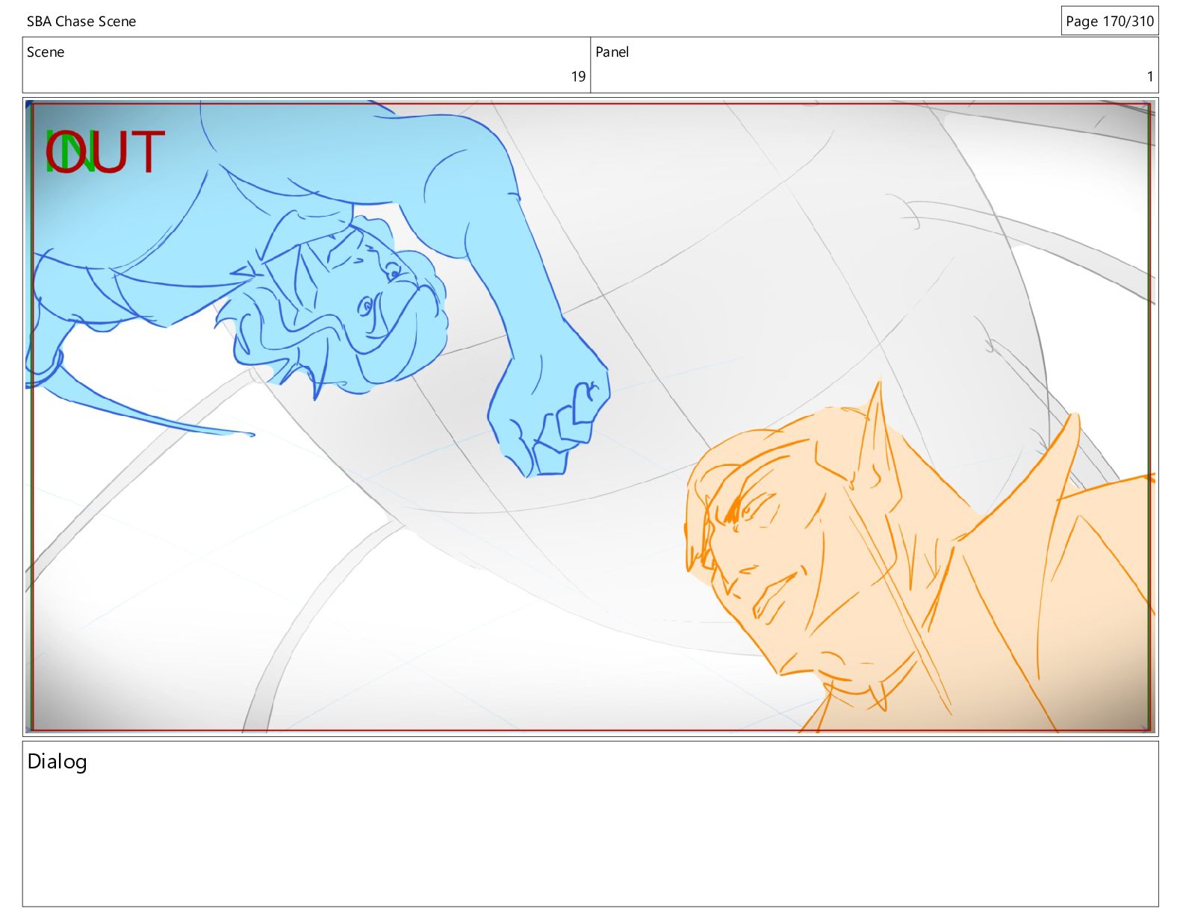Click the storyboard panel image
The height and width of the screenshot is (914, 1183).
[591, 417]
